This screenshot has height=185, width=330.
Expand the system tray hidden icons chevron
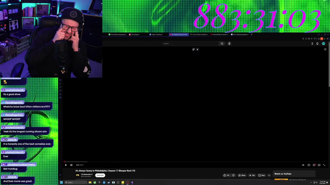pyautogui.click(x=311, y=182)
